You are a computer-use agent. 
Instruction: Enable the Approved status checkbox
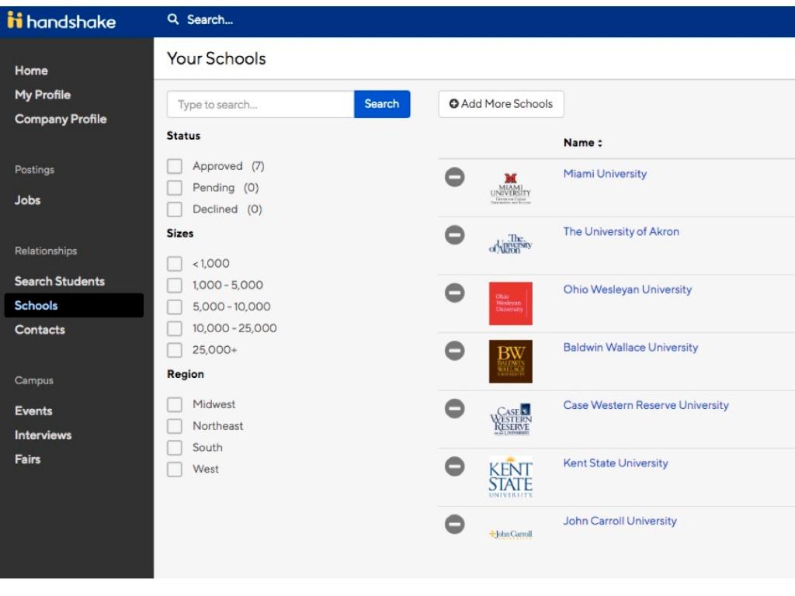pos(175,166)
